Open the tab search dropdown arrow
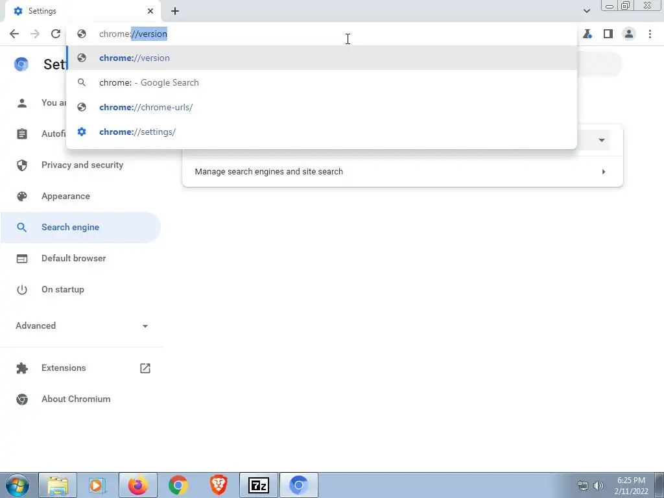The width and height of the screenshot is (664, 498). click(586, 11)
